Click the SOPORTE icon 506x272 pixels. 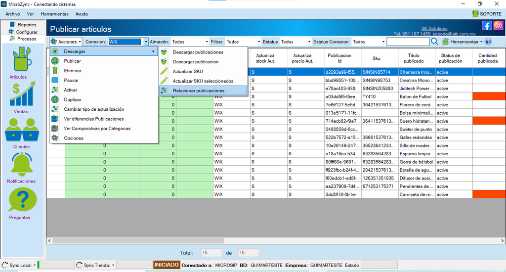tap(475, 13)
